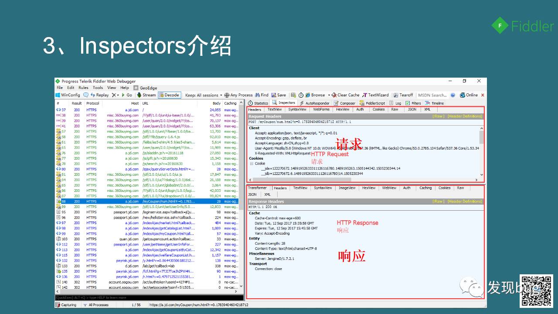Select the response Transformer tab
558x314 pixels.
click(x=257, y=188)
